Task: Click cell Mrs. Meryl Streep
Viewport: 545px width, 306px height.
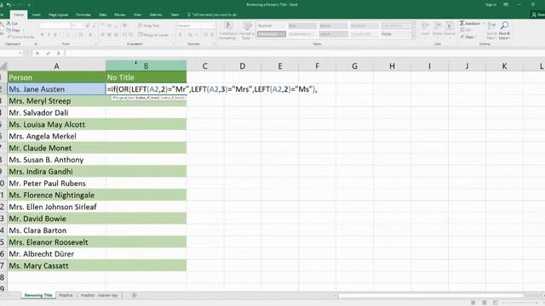Action: point(56,101)
